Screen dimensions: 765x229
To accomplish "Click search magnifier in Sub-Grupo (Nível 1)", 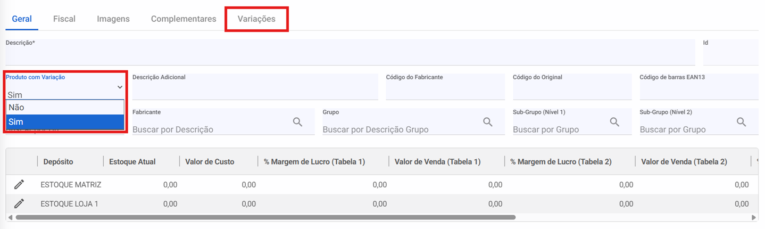I will point(614,122).
